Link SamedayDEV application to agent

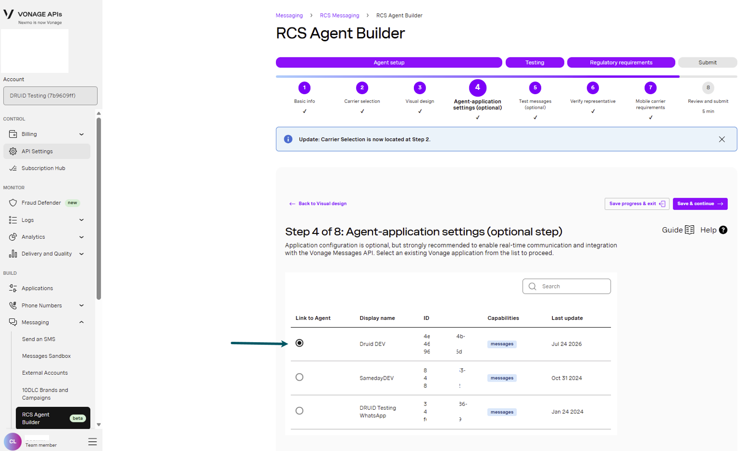click(x=300, y=377)
